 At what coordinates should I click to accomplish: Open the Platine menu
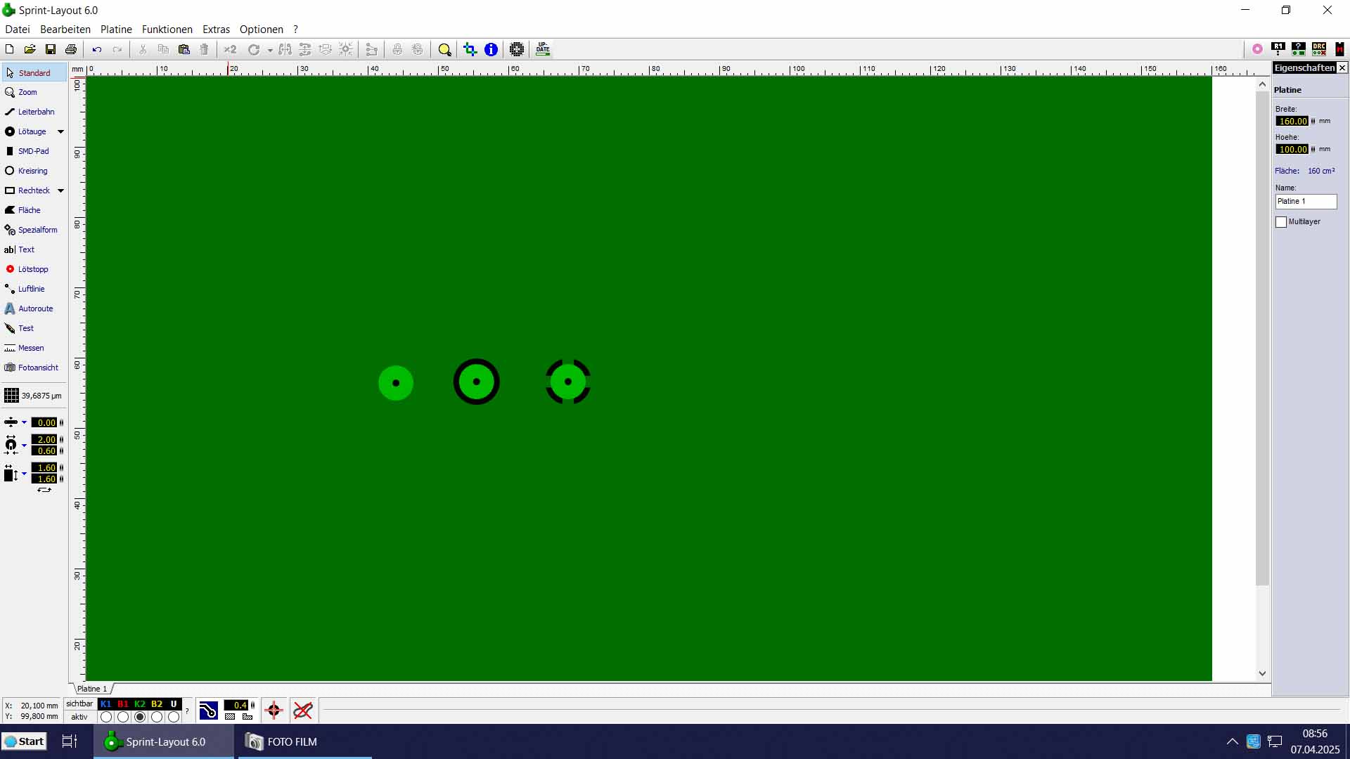click(116, 30)
